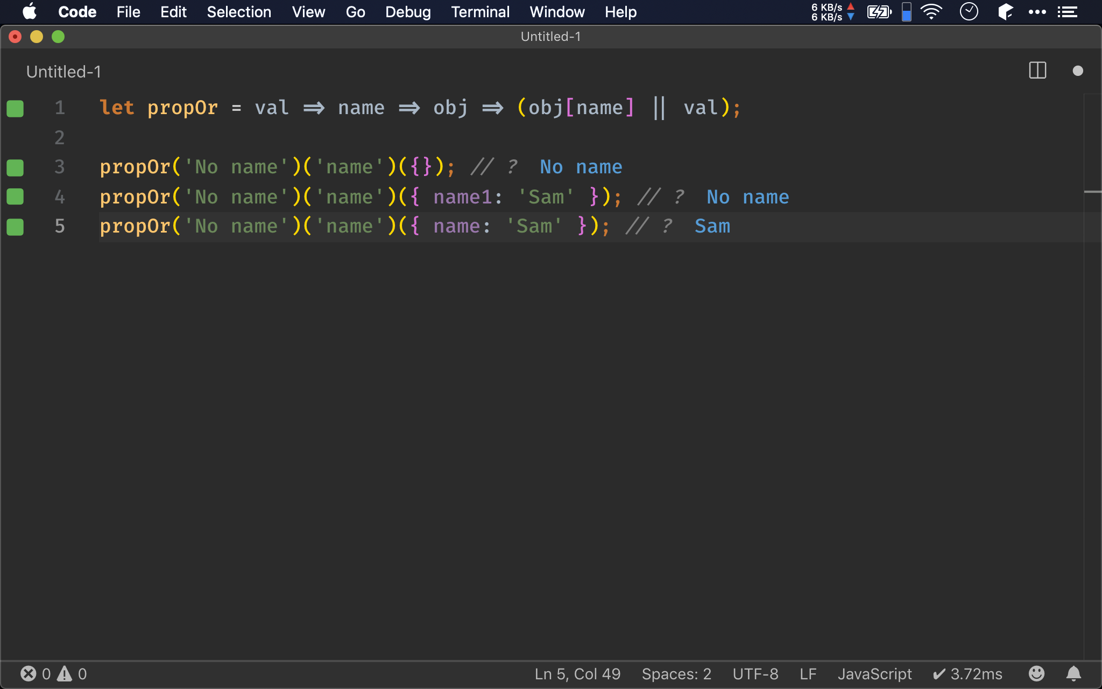Viewport: 1102px width, 689px height.
Task: Change file encoding via 'UTF-8'
Action: coord(755,674)
